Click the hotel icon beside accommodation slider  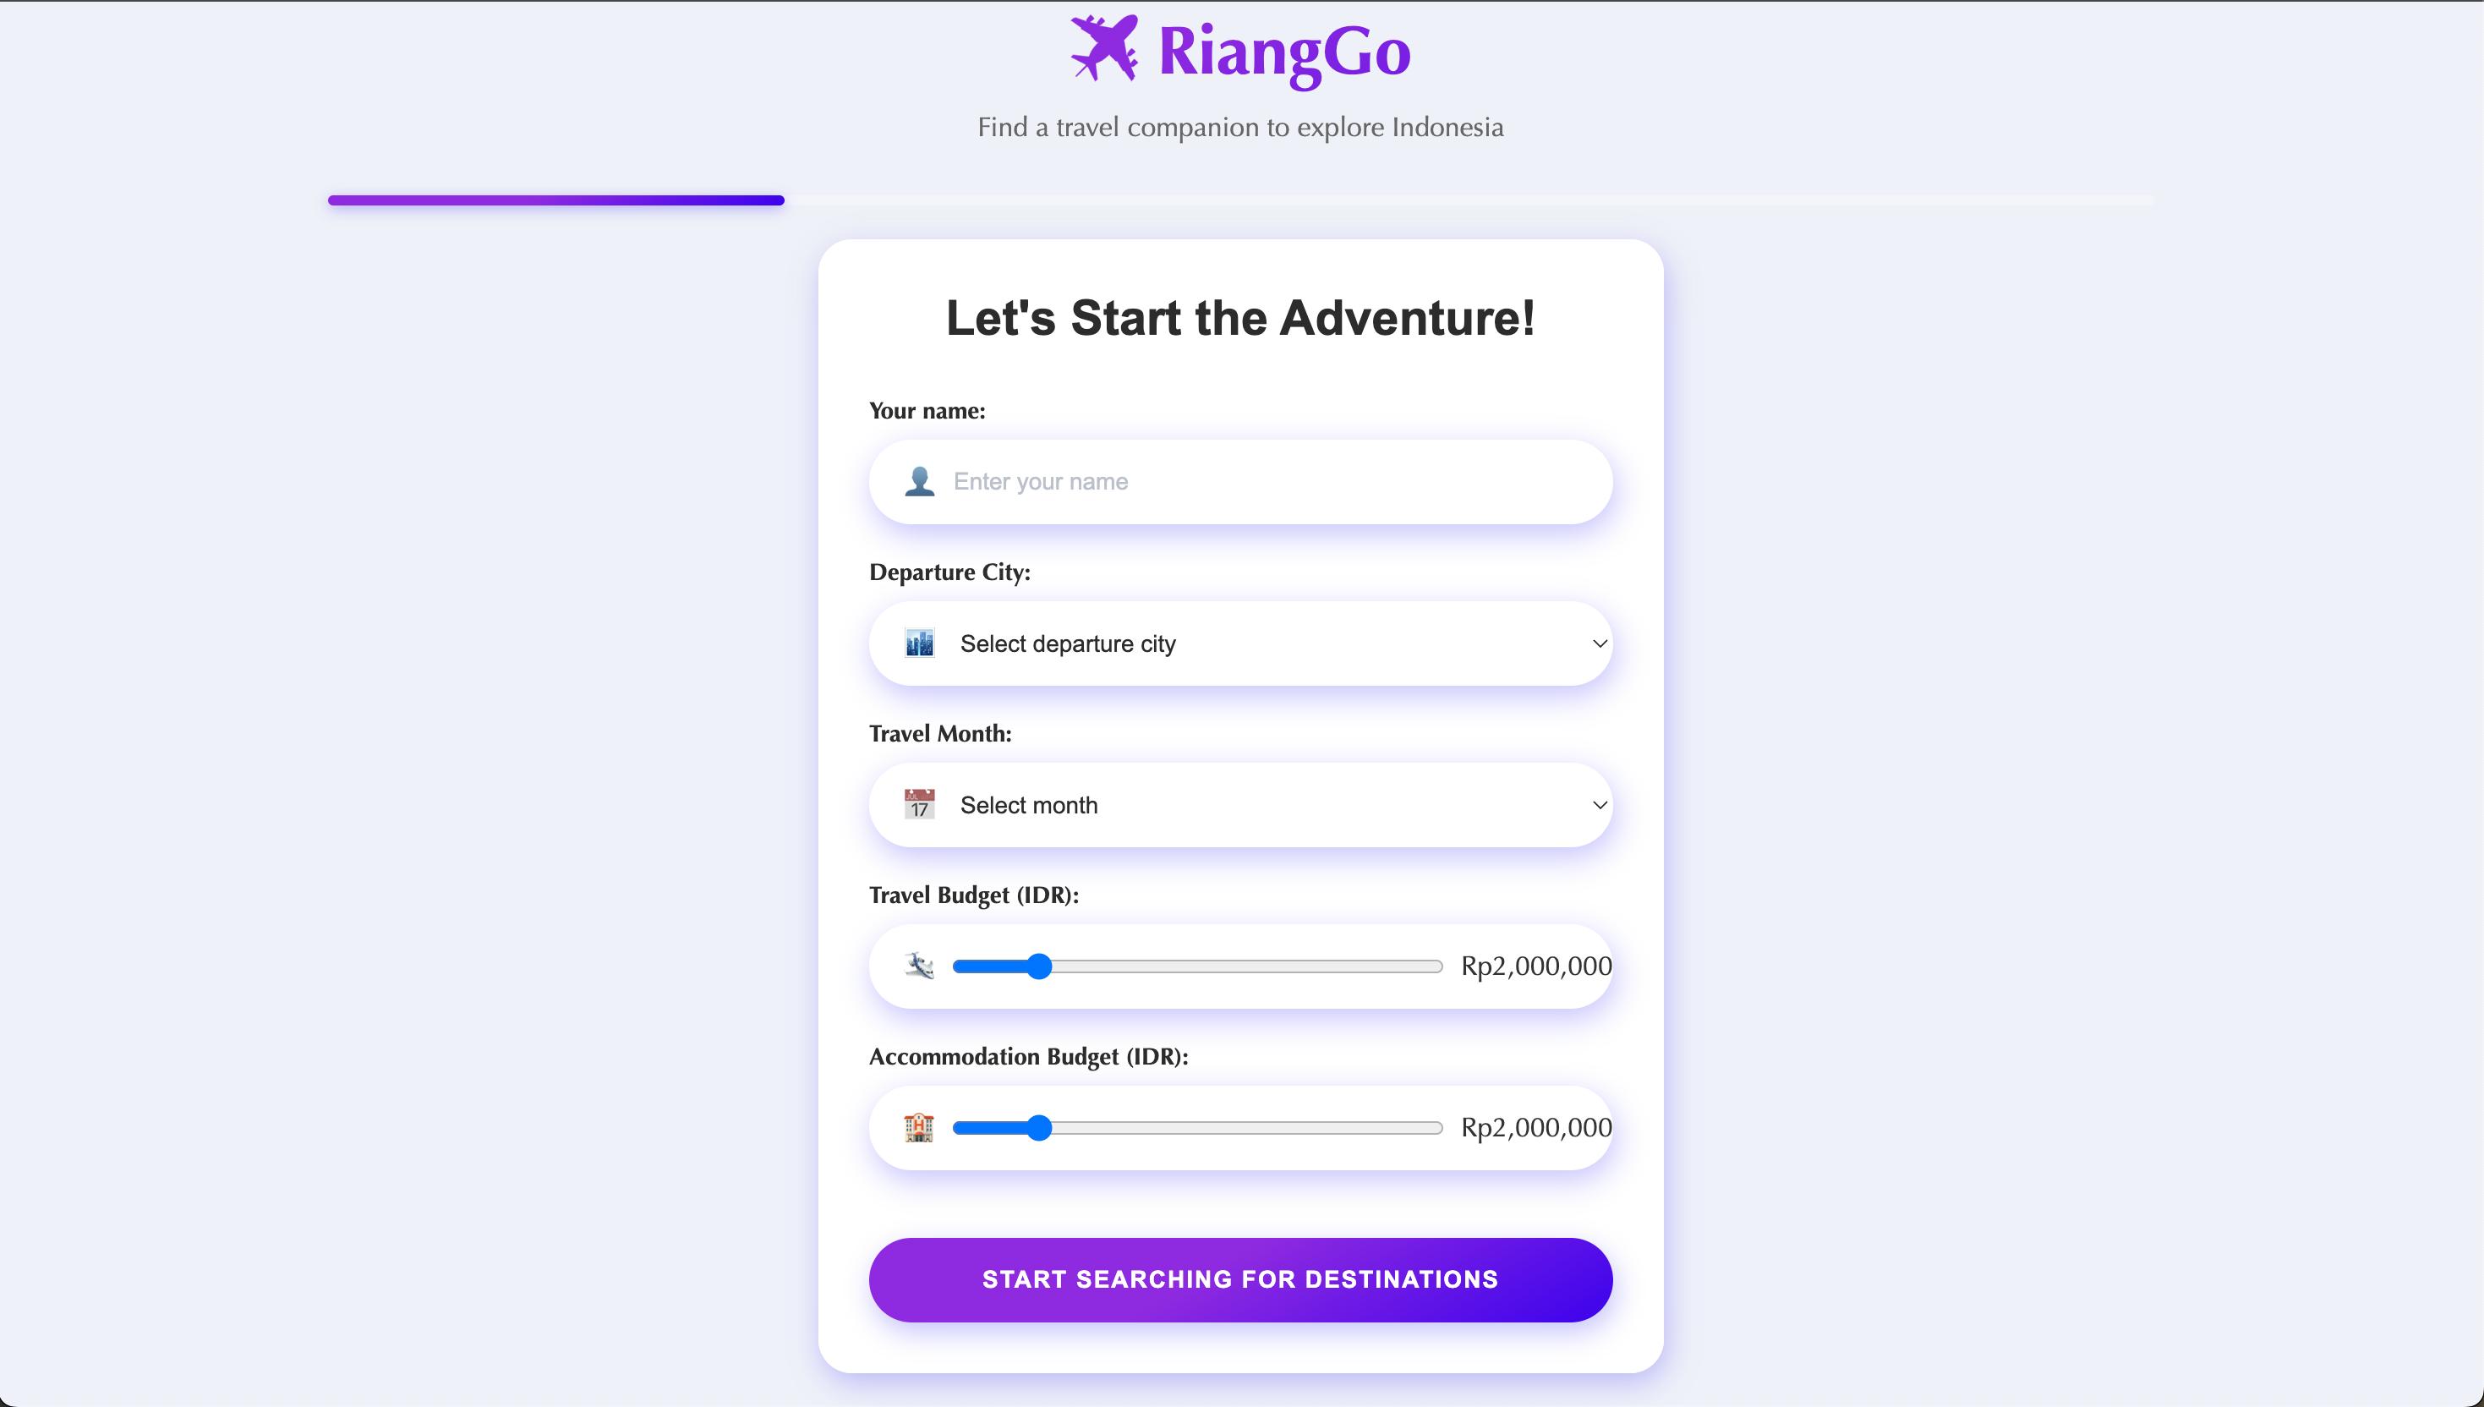[919, 1127]
